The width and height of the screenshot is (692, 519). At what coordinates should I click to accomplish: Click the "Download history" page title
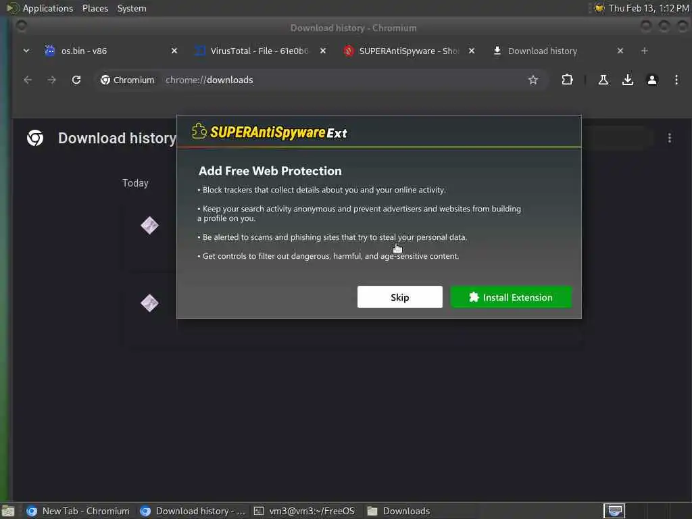pyautogui.click(x=117, y=138)
